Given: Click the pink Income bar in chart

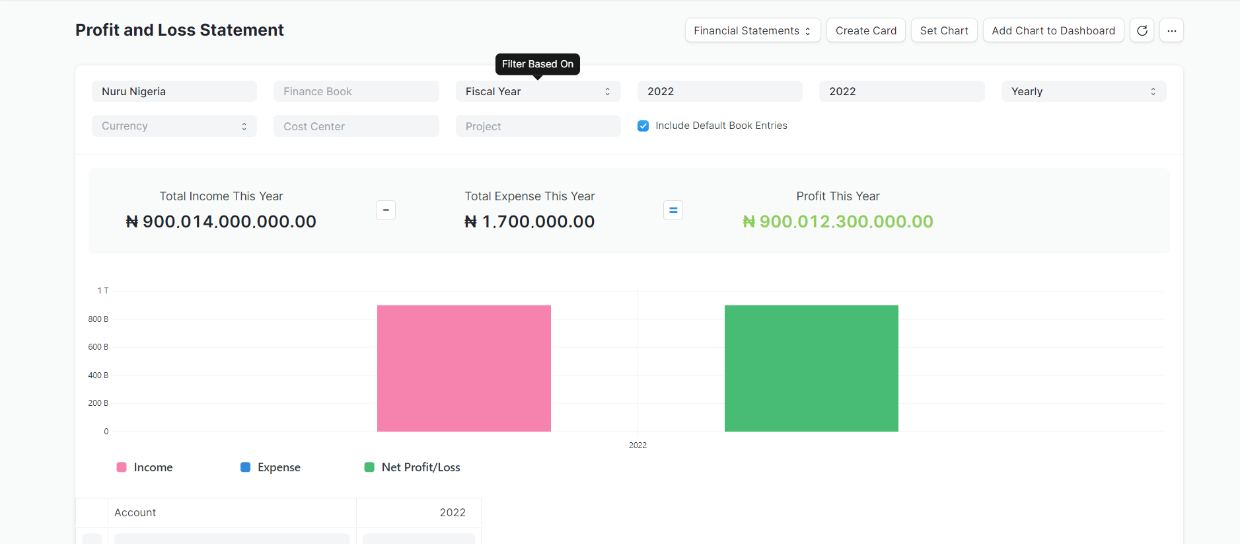Looking at the screenshot, I should (464, 368).
